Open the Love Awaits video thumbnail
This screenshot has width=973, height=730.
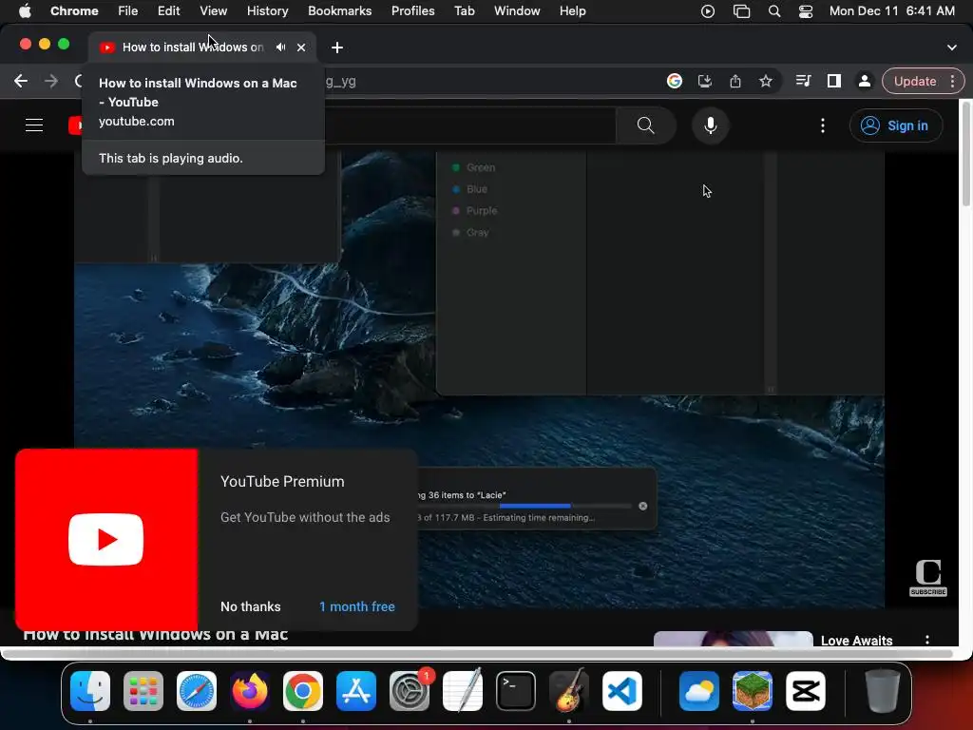coord(733,639)
